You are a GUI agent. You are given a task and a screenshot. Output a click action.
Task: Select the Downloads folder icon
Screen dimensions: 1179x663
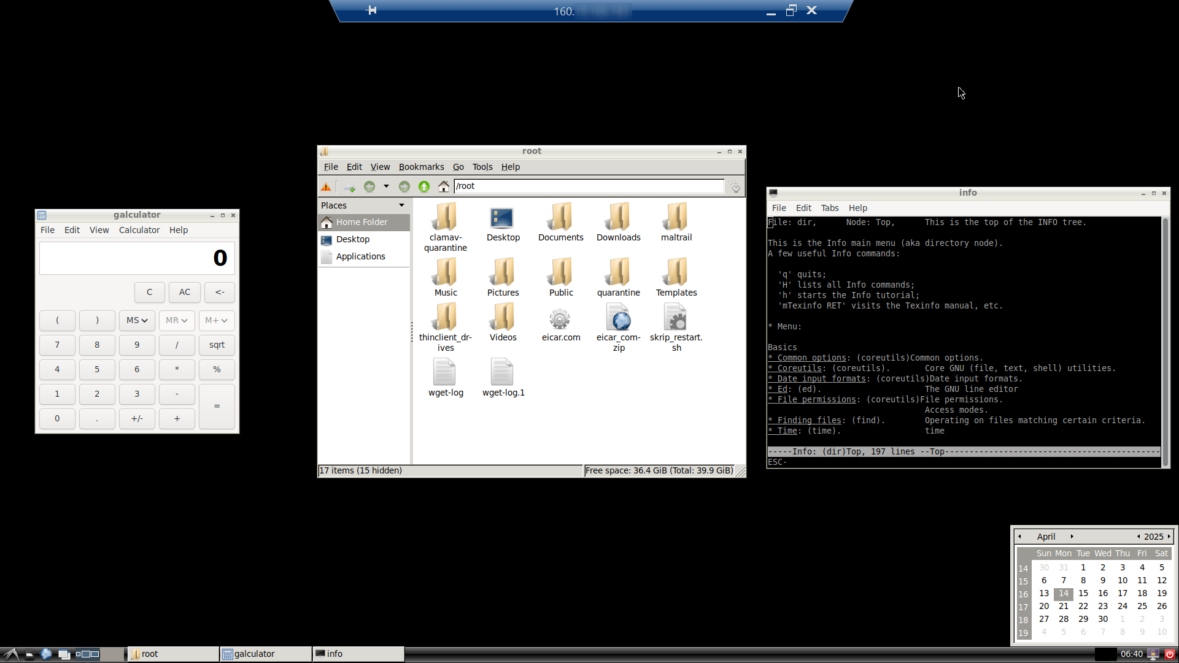(x=619, y=217)
